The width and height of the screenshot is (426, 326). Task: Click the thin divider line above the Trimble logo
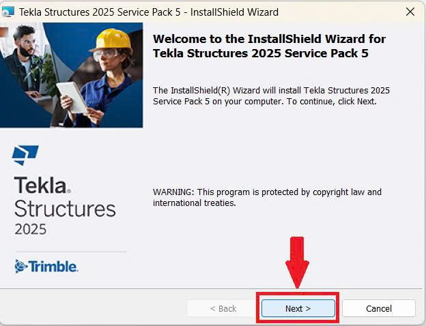coord(70,252)
